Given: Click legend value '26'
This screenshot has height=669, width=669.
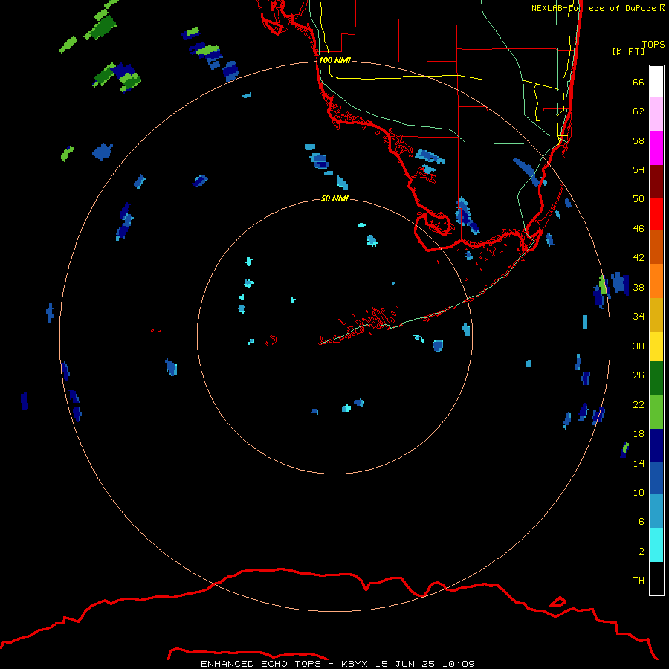Looking at the screenshot, I should click(x=639, y=375).
